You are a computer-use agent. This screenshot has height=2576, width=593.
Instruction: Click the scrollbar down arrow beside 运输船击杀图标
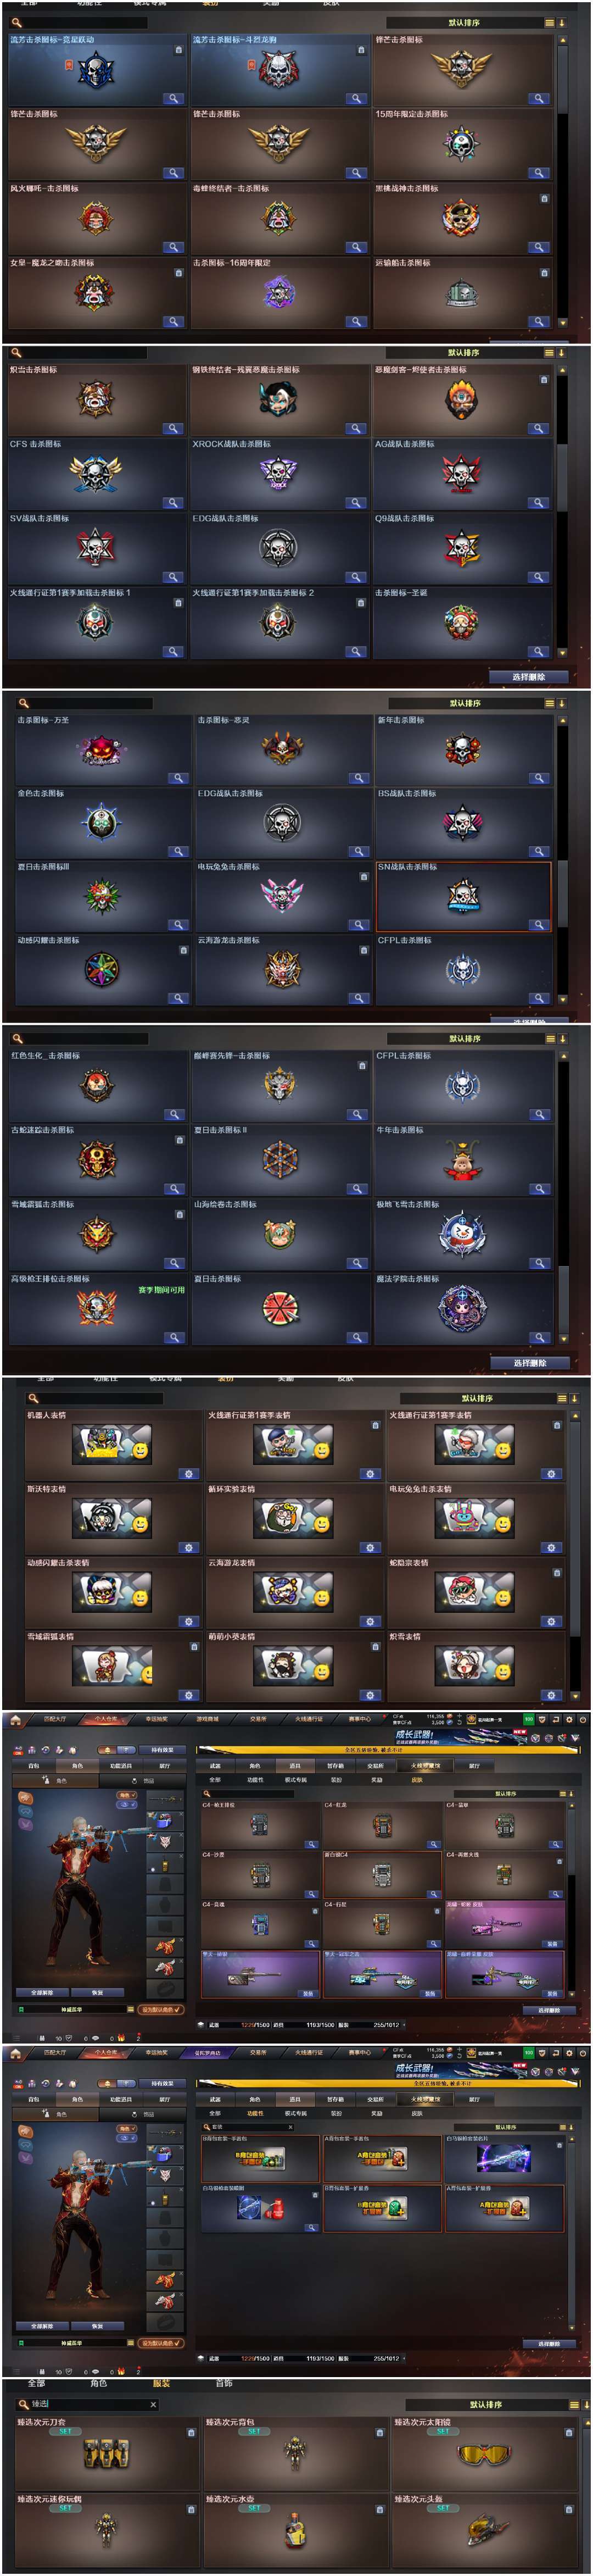pos(562,322)
